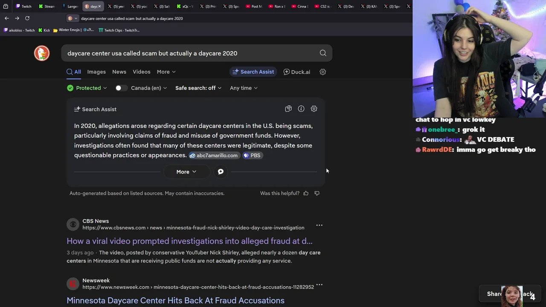Open Duck.ai chat
The width and height of the screenshot is (546, 307).
[297, 72]
